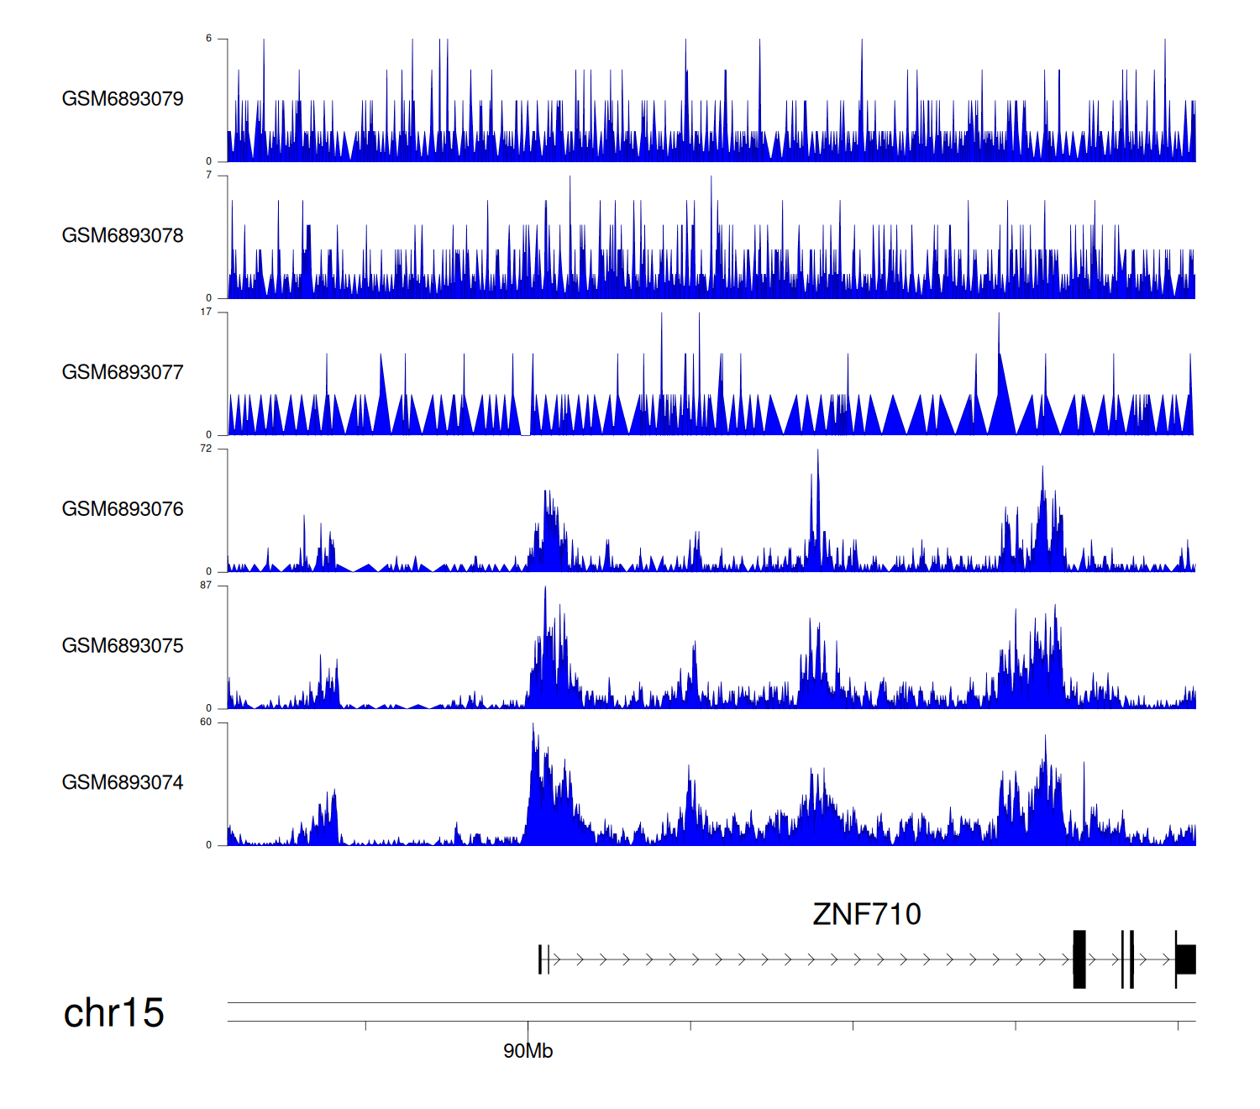This screenshot has height=1109, width=1260.
Task: Select the rightmost ZNF710 exon block
Action: pyautogui.click(x=1186, y=959)
